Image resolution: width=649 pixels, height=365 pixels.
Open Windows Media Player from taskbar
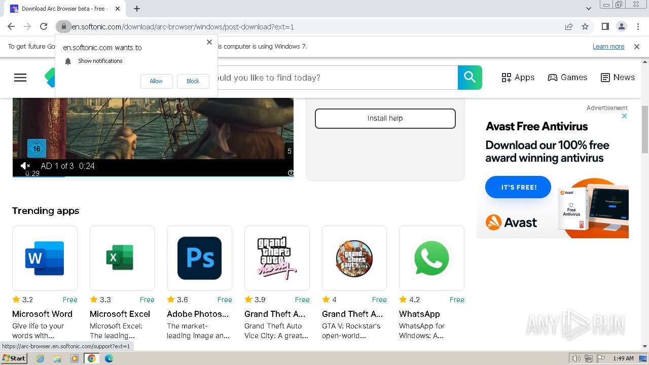(75, 358)
